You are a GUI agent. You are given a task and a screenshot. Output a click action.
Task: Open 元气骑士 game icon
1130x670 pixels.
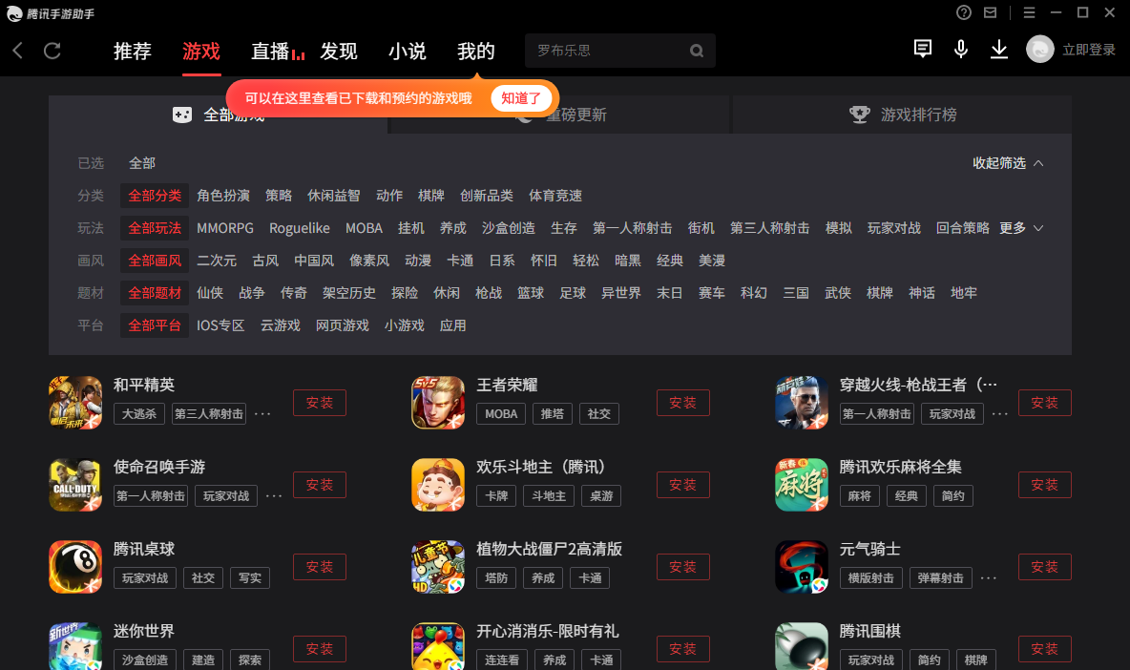coord(802,566)
